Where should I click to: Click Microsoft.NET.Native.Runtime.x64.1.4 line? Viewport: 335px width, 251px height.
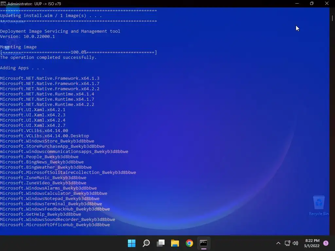coord(47,94)
